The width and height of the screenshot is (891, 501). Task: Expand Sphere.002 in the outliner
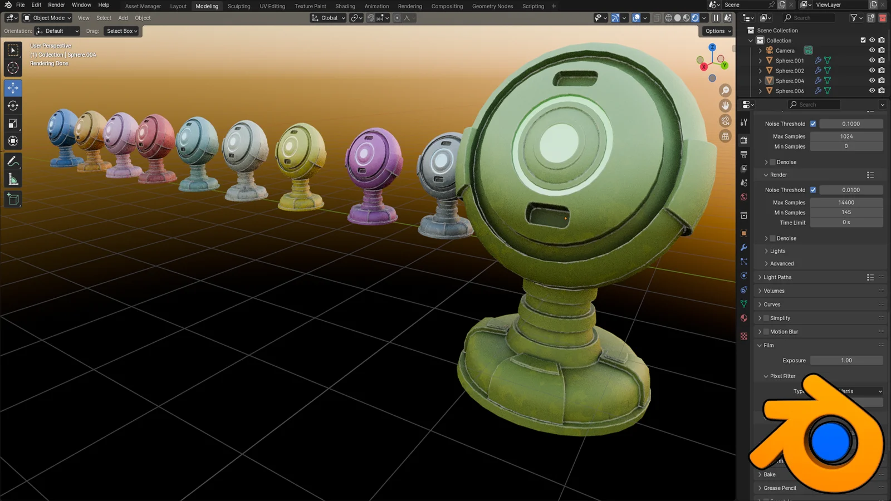761,71
